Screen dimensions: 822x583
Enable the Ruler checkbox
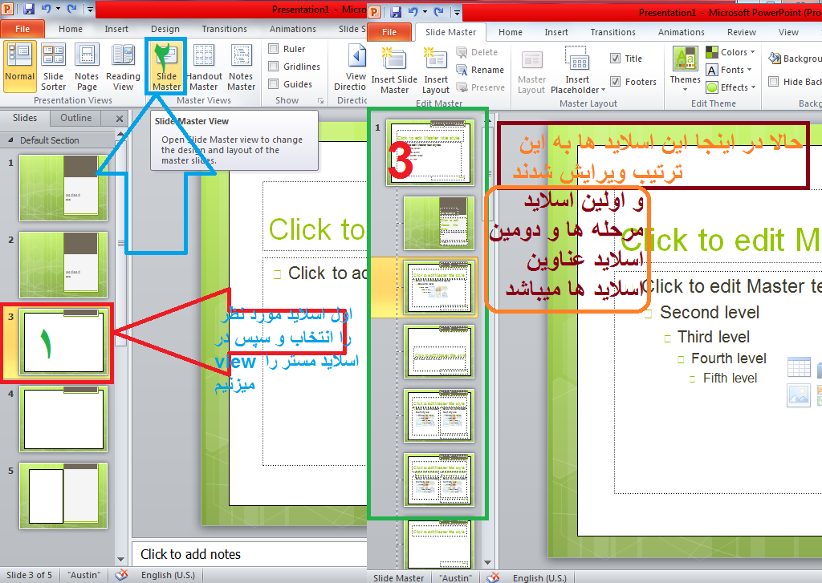tap(274, 49)
